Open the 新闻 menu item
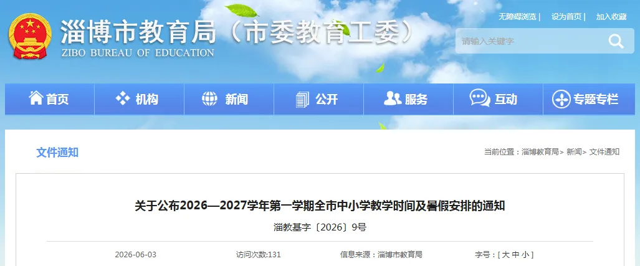 pos(229,99)
